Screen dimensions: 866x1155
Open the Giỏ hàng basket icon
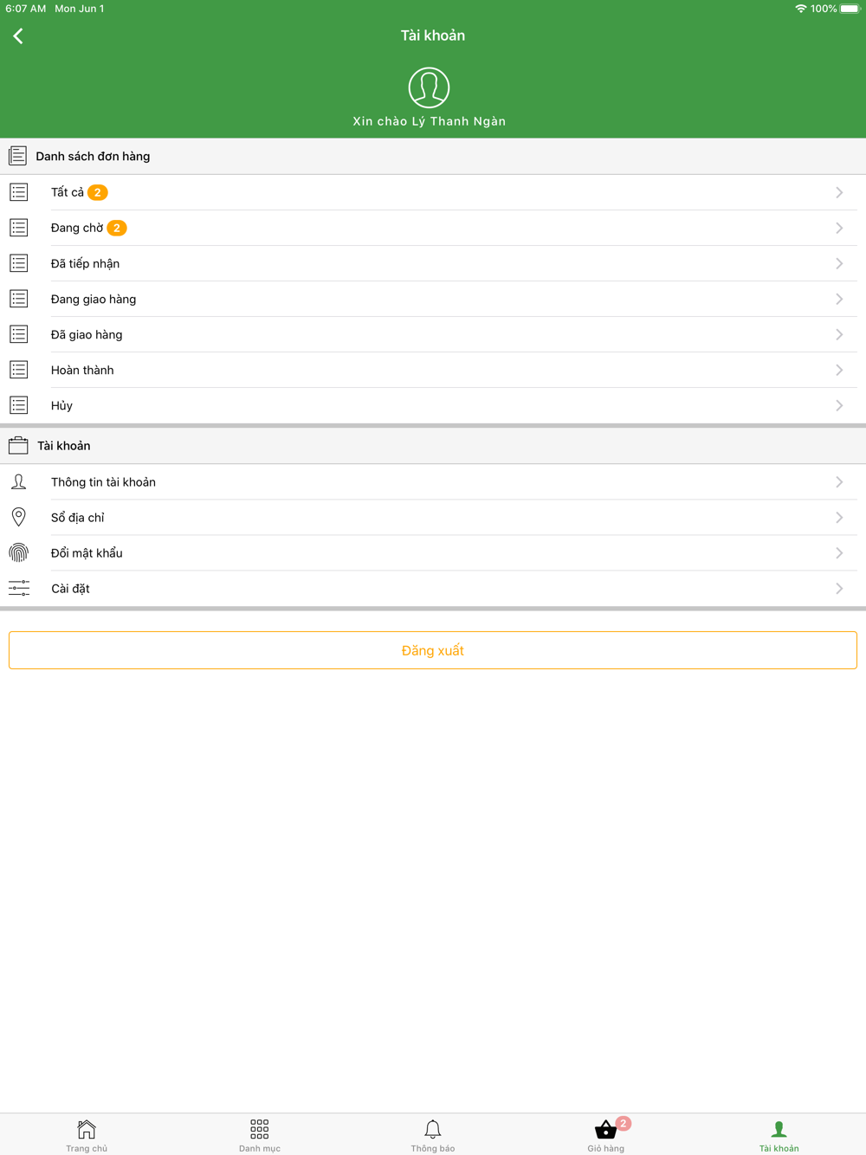tap(605, 1129)
